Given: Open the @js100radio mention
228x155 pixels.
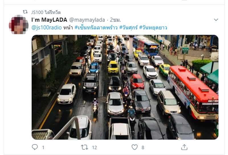Looking at the screenshot, I should [x=46, y=28].
